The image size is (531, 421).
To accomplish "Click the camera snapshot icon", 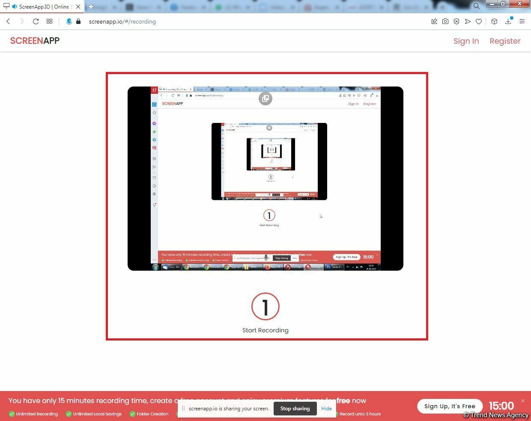I will [x=445, y=21].
